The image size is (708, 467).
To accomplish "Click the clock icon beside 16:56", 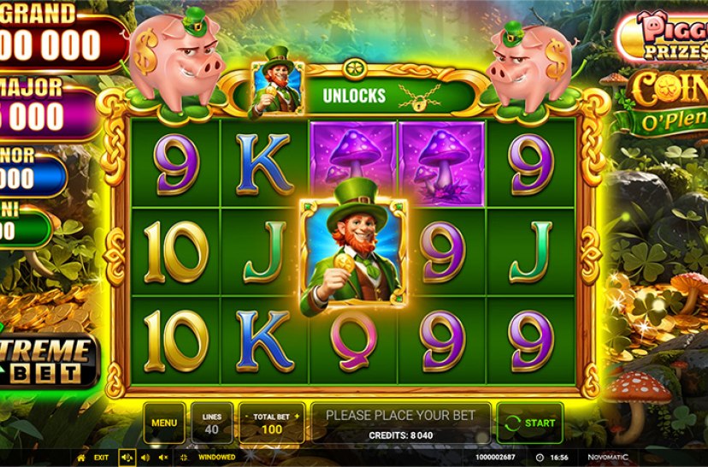I will coord(540,458).
